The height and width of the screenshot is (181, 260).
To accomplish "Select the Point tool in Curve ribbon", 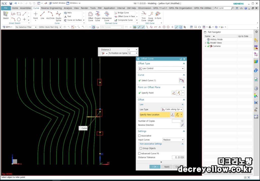I will click(36, 16).
